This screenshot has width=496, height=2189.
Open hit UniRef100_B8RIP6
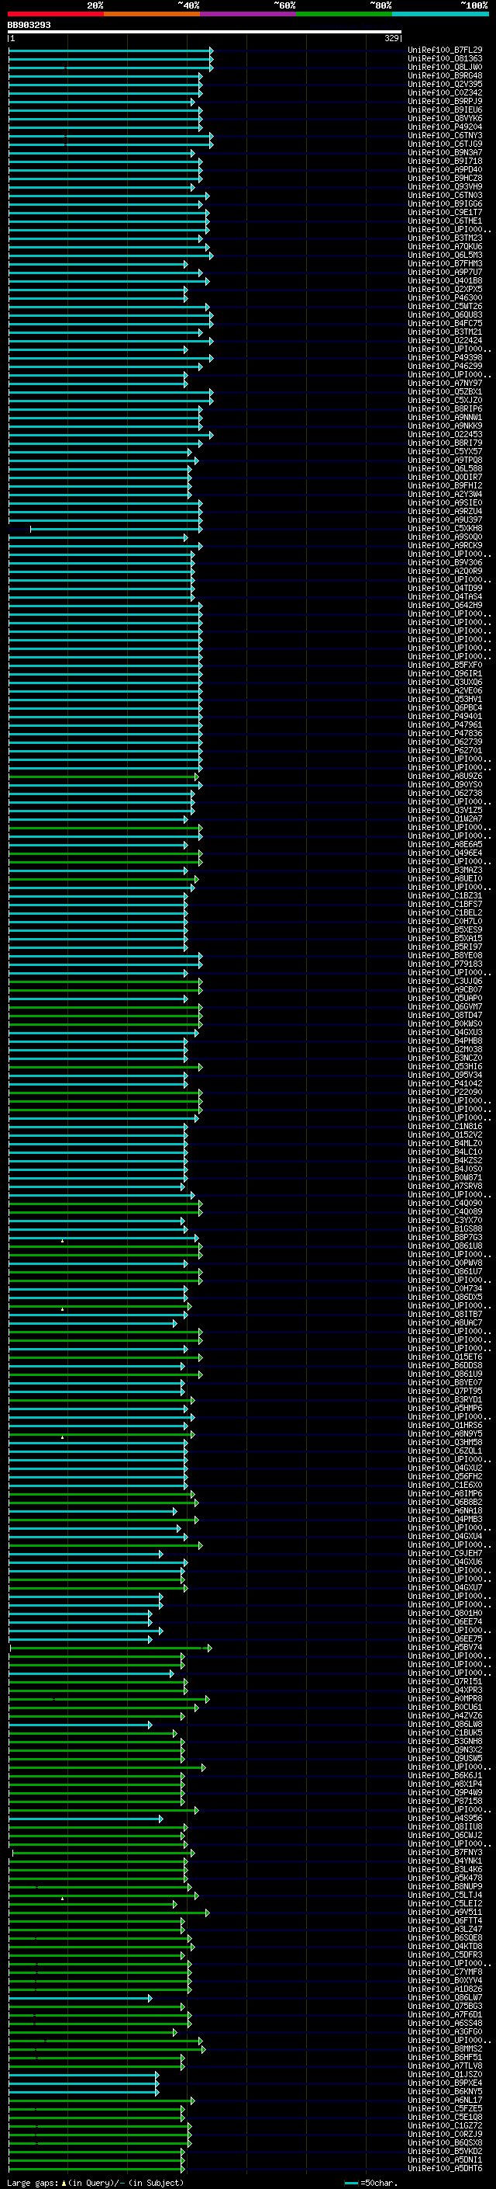pos(445,408)
